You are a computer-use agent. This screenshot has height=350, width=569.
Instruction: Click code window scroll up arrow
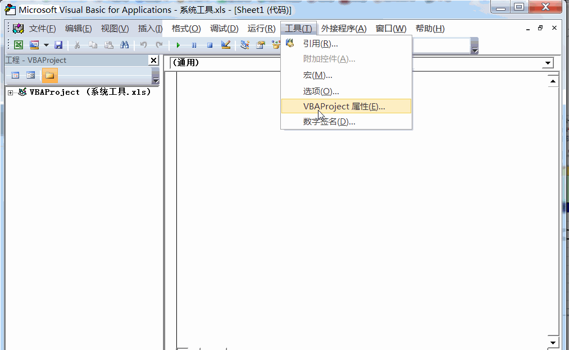(x=553, y=81)
